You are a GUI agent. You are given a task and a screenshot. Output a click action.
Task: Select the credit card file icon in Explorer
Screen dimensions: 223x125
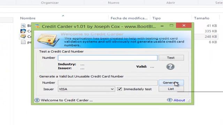click(x=23, y=36)
